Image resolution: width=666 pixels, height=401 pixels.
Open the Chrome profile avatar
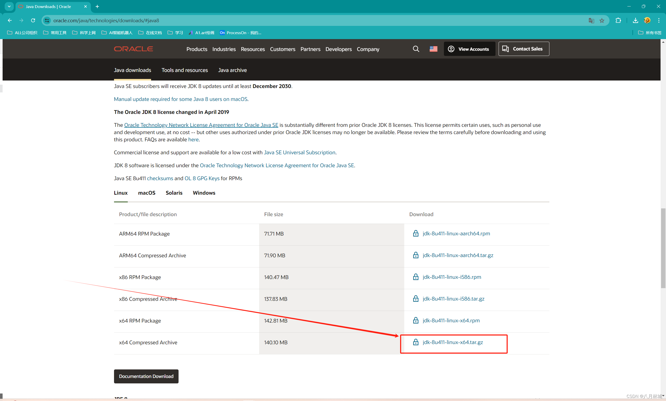[647, 20]
